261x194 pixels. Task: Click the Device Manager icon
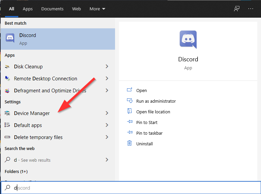click(7, 113)
